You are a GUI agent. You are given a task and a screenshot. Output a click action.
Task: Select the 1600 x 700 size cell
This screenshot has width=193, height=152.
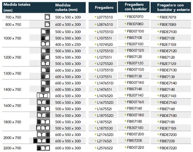pyautogui.click(x=13, y=106)
